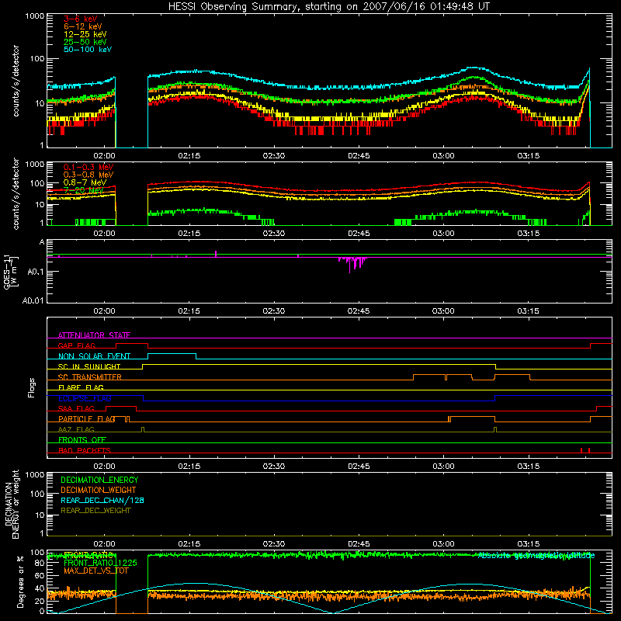Screen dimensions: 621x621
Task: Click the PARTICLE_FLAG label
Action: point(87,419)
